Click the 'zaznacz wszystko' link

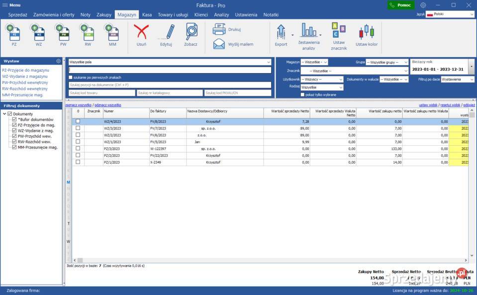click(79, 105)
